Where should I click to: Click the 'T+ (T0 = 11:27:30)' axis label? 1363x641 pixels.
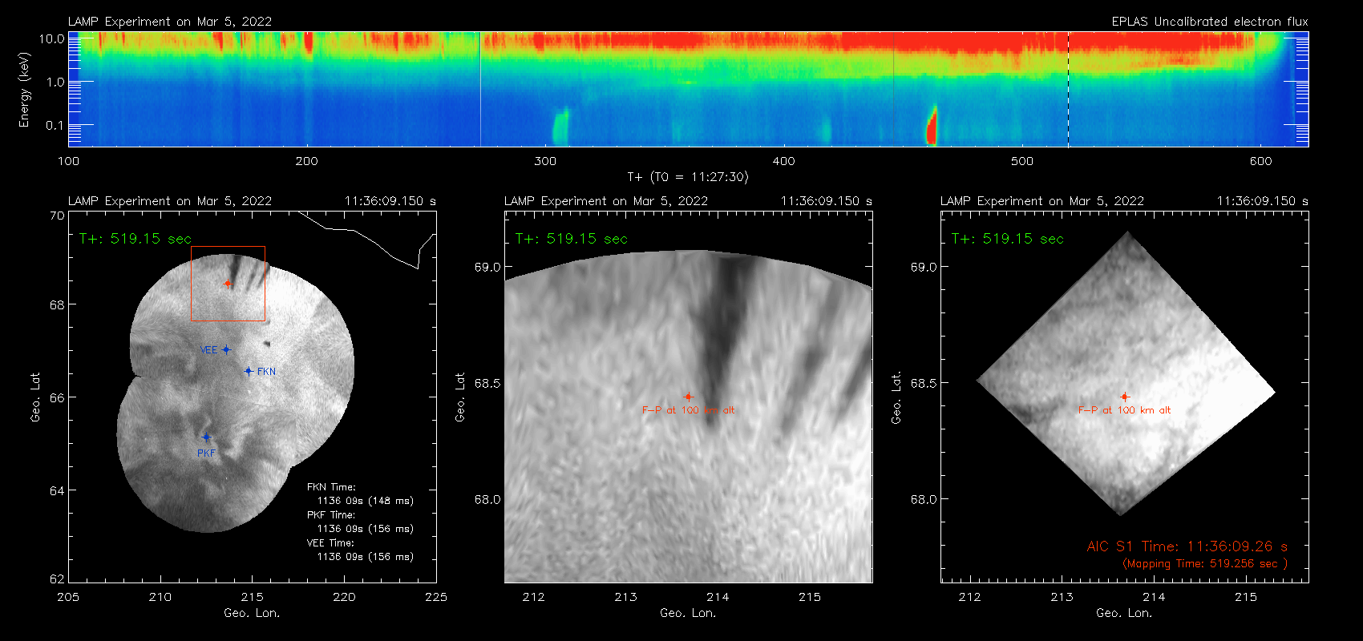[x=687, y=177]
